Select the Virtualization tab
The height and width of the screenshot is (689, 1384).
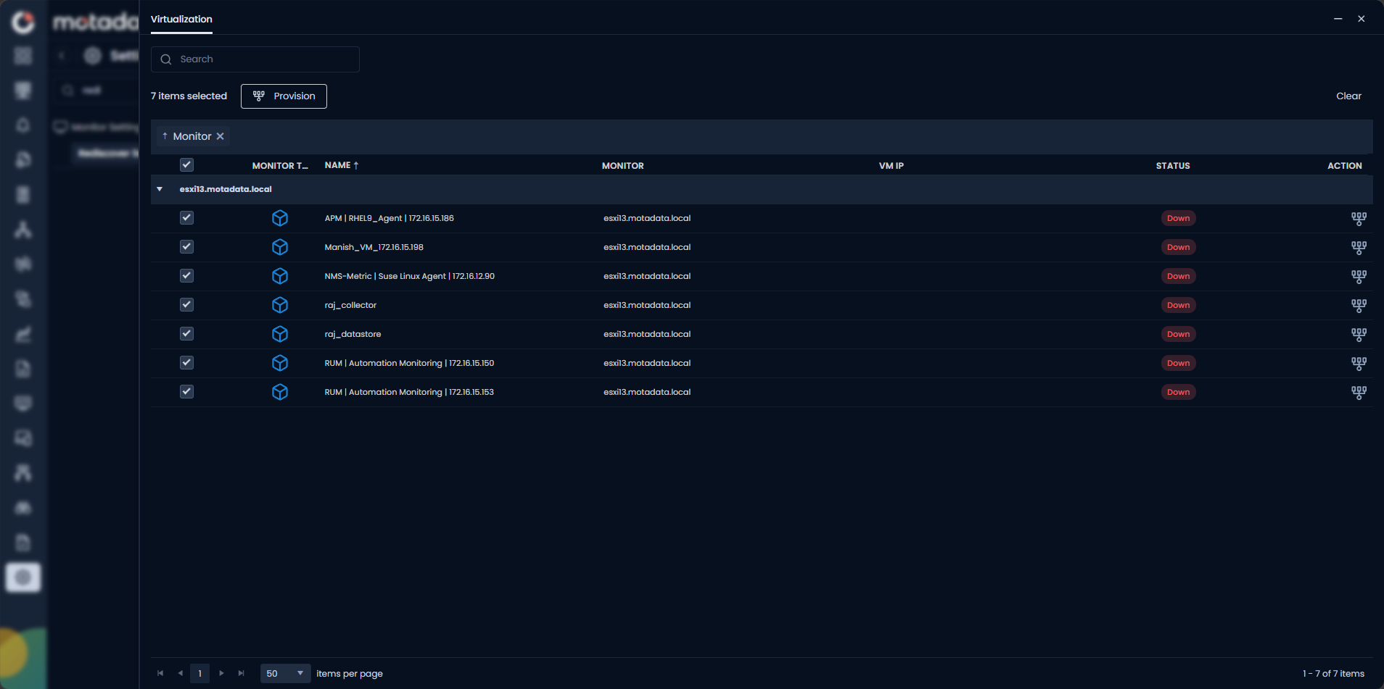point(181,19)
